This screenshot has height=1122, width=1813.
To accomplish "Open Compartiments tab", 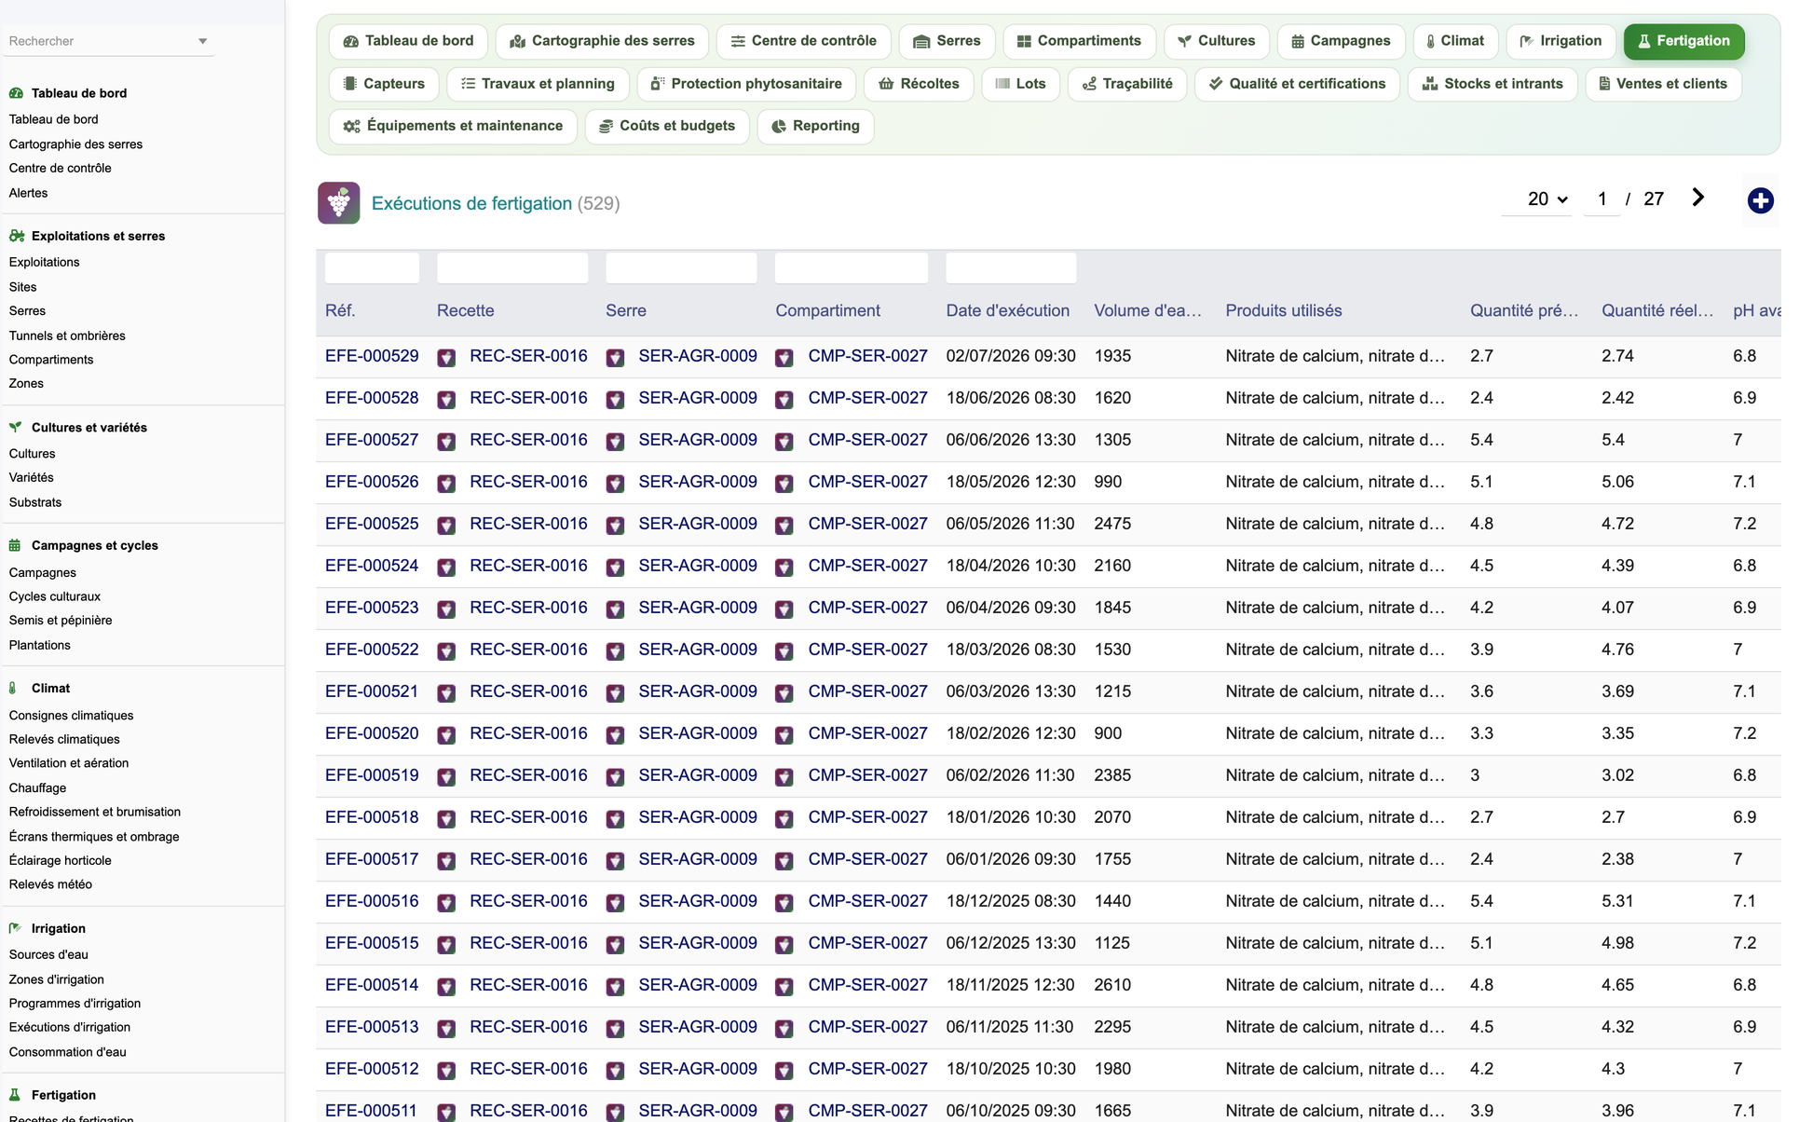I will (1079, 41).
